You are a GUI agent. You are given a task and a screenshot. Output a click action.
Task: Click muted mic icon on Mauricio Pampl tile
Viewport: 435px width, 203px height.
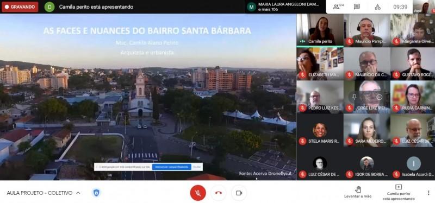(350, 42)
